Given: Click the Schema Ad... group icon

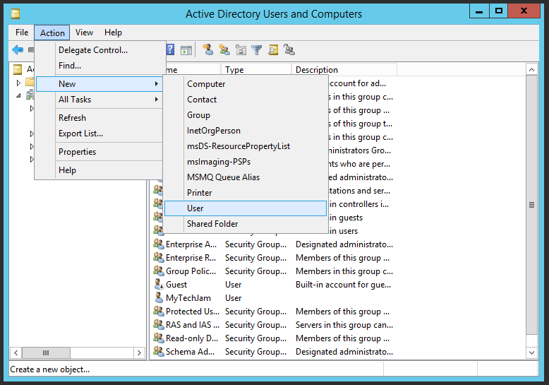Looking at the screenshot, I should [159, 351].
